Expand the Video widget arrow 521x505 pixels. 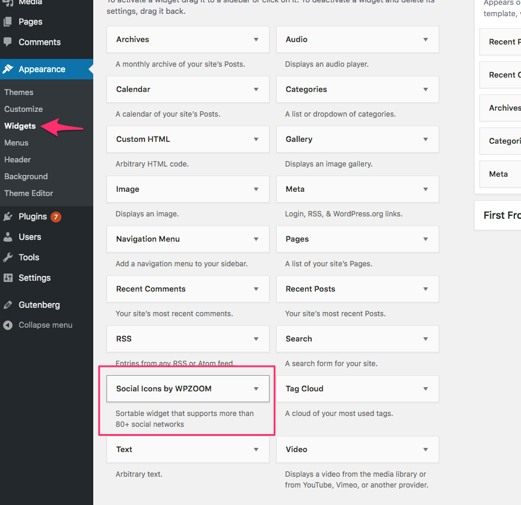pos(425,450)
